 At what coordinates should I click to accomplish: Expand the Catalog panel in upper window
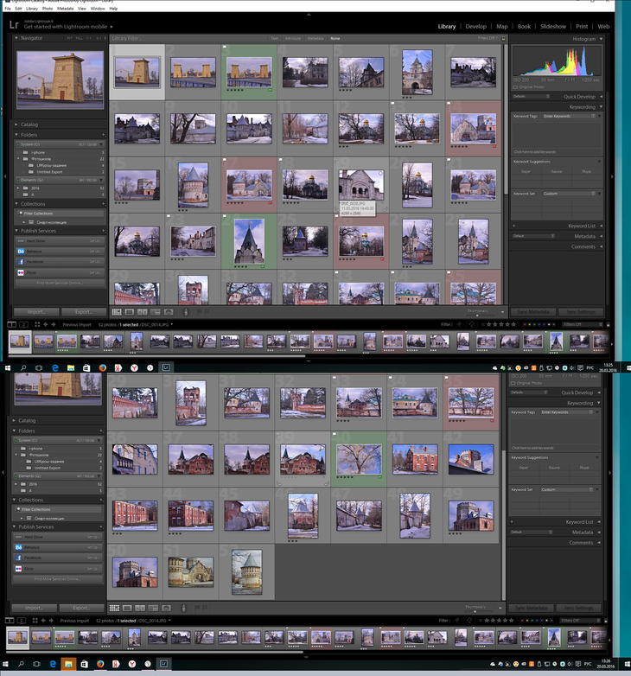pos(16,124)
